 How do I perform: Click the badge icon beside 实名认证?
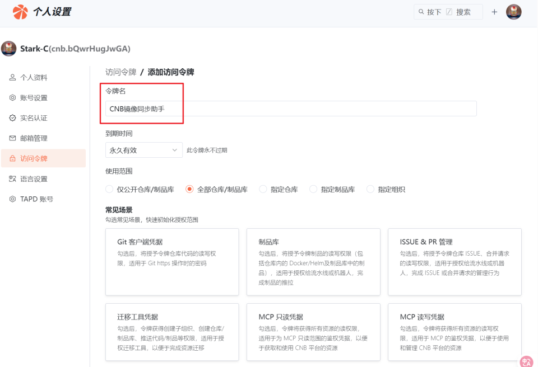pos(12,118)
